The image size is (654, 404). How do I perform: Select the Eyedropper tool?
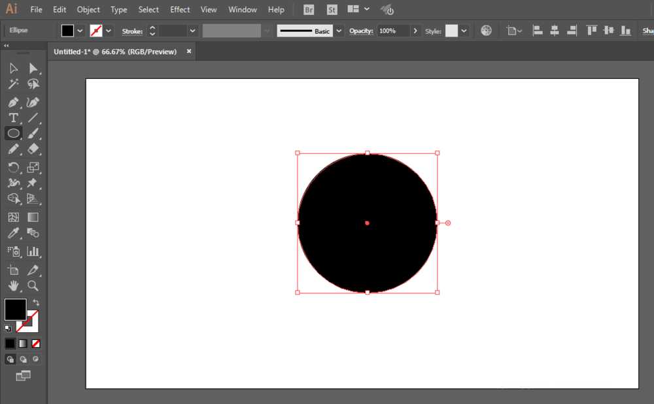pos(13,233)
